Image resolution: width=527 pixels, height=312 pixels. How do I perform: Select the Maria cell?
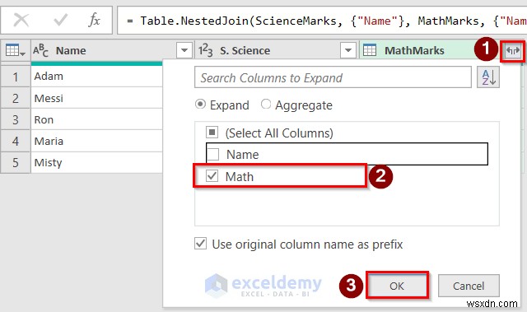coord(97,141)
